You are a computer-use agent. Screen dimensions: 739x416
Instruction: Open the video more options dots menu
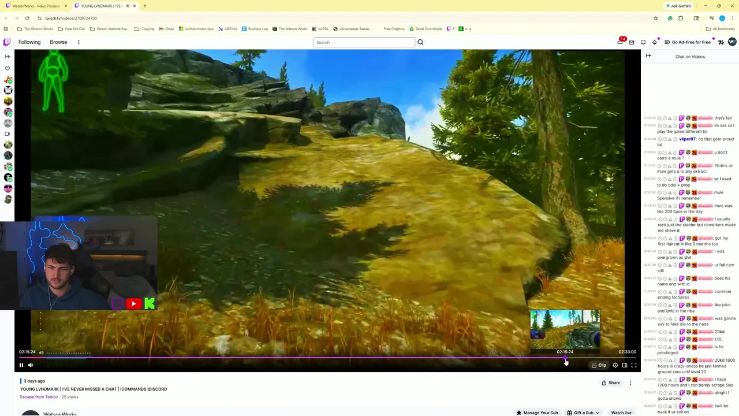pos(630,382)
